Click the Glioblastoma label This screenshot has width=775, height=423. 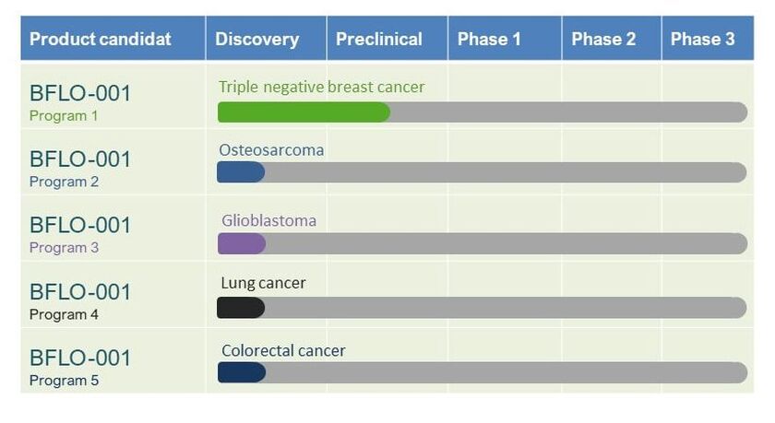pyautogui.click(x=268, y=220)
